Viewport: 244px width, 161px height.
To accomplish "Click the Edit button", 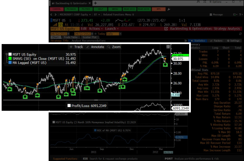I will [84, 29].
